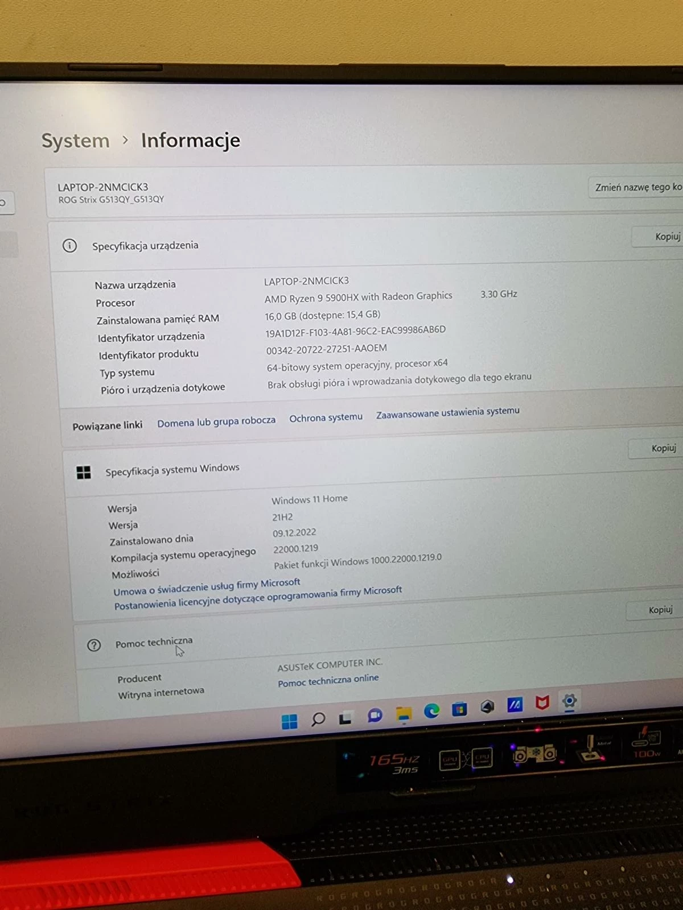Viewport: 683px width, 910px height.
Task: Open Pomoc techniczna online link
Action: 328,680
